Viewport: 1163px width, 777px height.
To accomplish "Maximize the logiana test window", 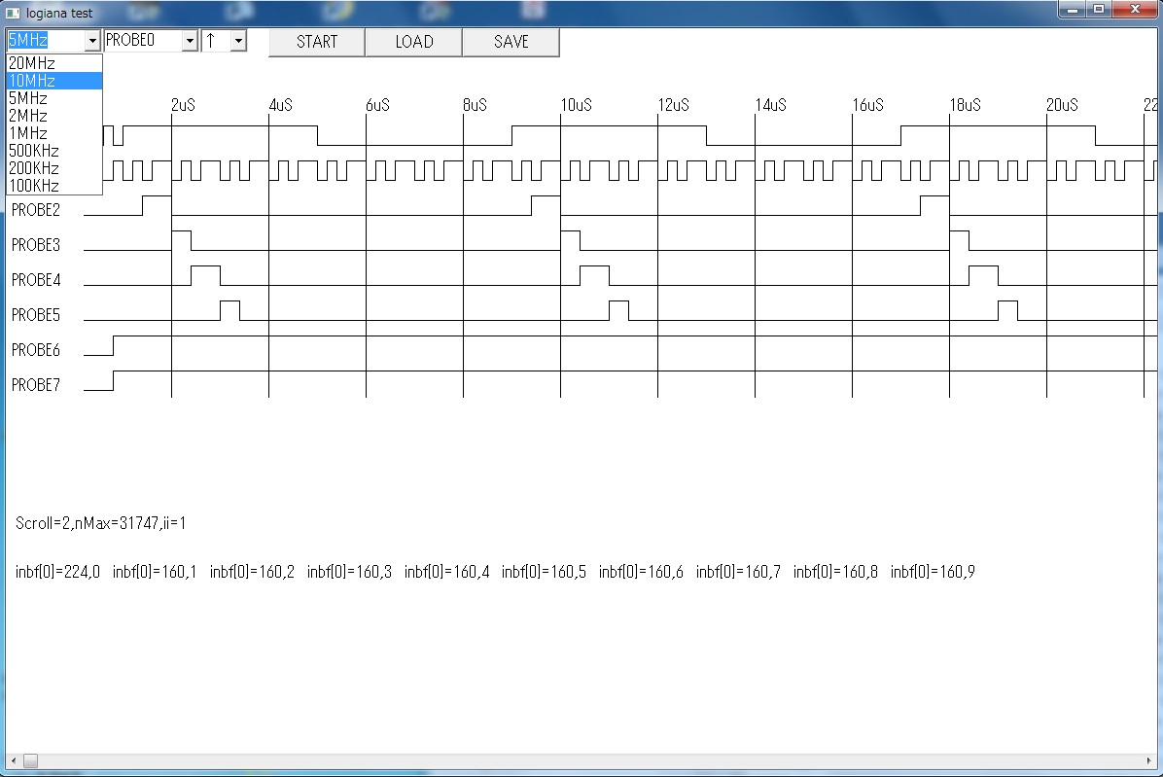I will click(x=1099, y=10).
